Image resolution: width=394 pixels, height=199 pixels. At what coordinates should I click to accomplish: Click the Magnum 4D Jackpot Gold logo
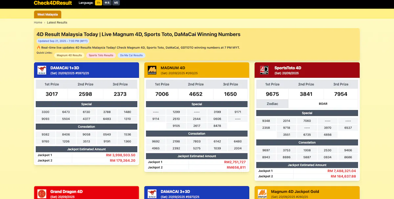[x=262, y=194]
